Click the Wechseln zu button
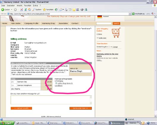This screenshot has height=125, width=157. tap(138, 14)
